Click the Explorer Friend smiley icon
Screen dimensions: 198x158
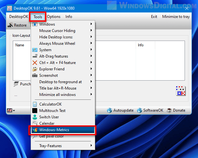coord(35,69)
